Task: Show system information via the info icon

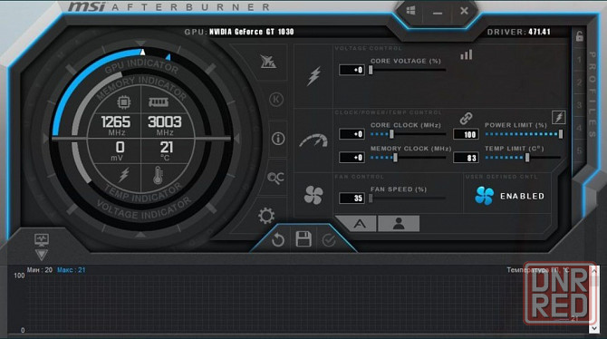Action: tap(278, 139)
